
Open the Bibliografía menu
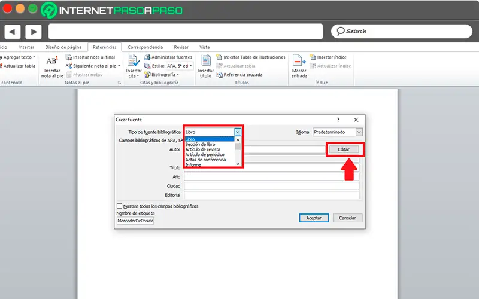coord(161,74)
